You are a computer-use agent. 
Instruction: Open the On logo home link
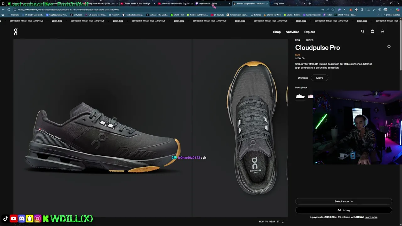(16, 32)
